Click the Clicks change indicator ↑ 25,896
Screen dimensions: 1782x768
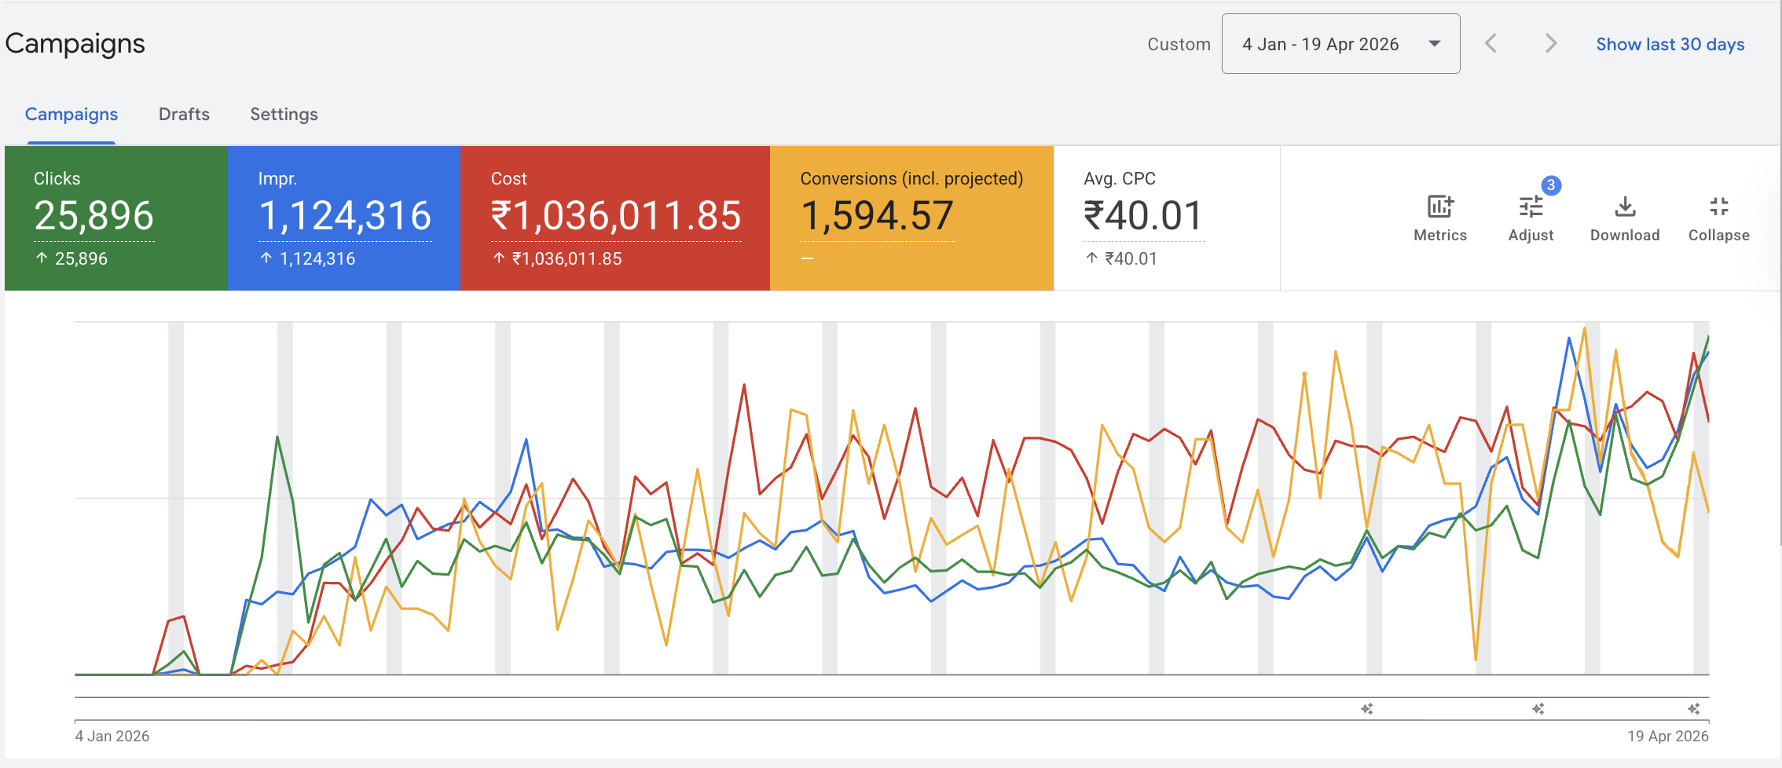71,258
